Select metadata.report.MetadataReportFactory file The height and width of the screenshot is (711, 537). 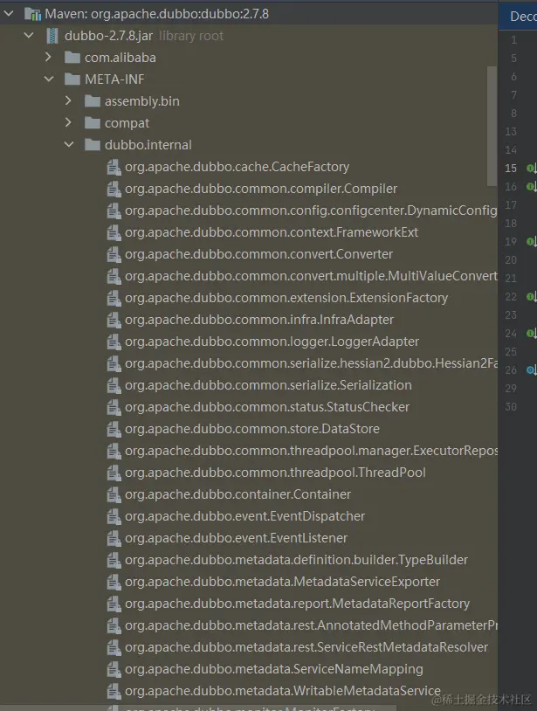[297, 603]
